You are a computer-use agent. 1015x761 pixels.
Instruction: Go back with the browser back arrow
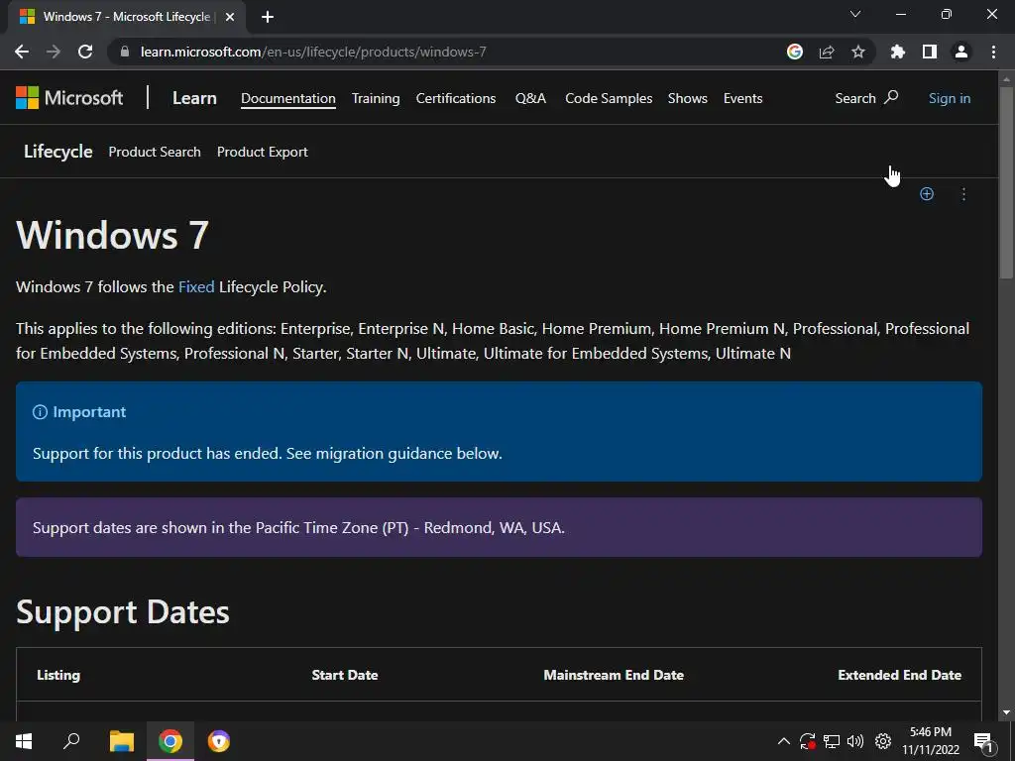point(22,52)
